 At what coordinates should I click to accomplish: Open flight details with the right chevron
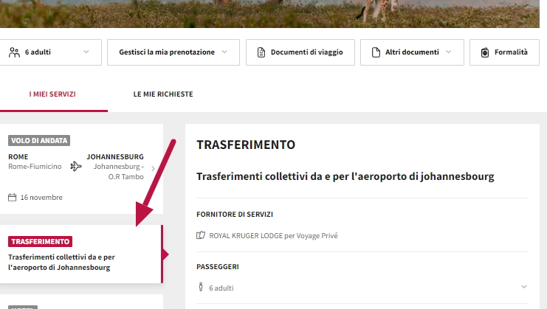[x=153, y=169]
